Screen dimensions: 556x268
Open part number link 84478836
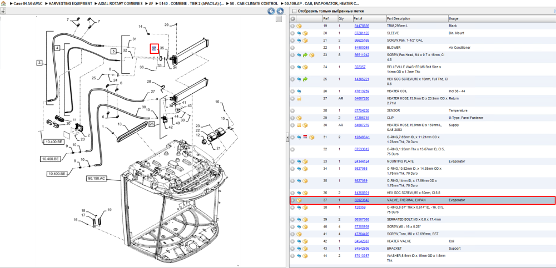point(362,26)
